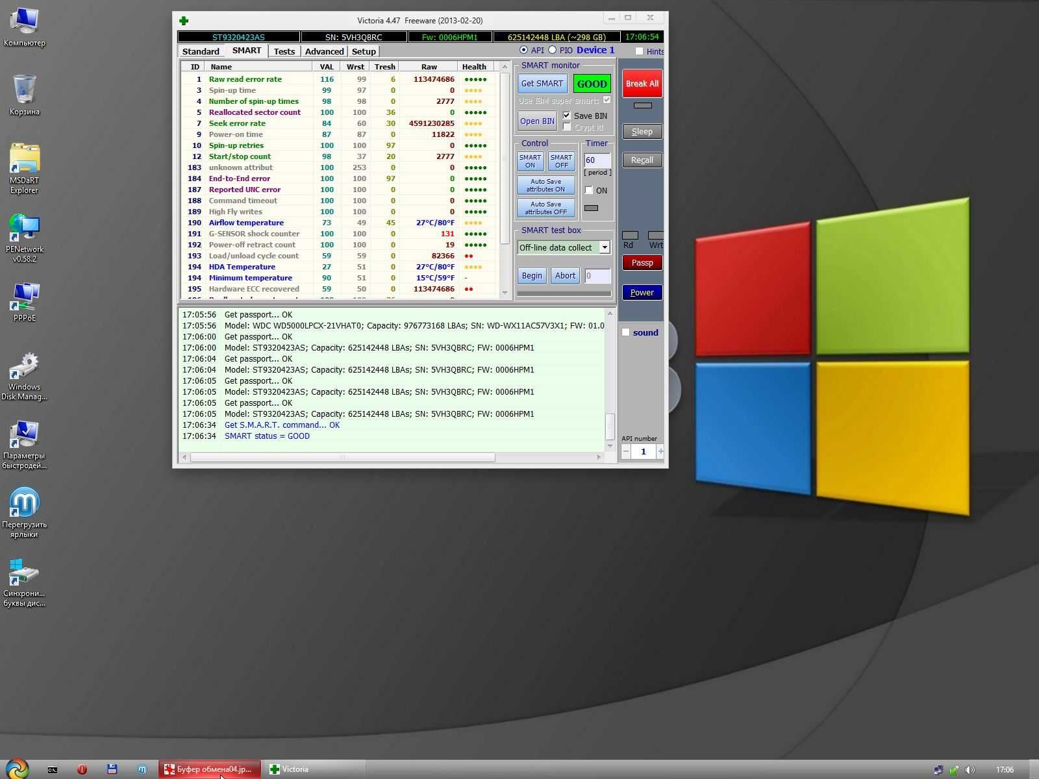Click the Get SMART button
The width and height of the screenshot is (1039, 779).
[x=542, y=83]
